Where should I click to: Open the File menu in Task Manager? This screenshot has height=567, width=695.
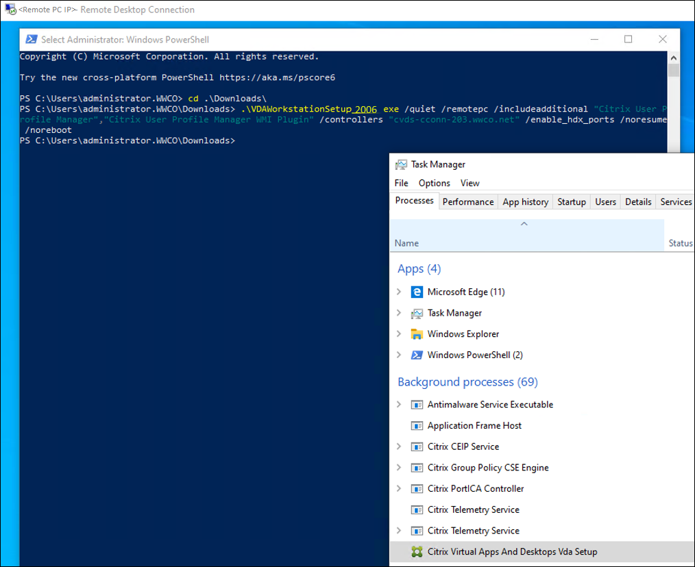click(402, 183)
